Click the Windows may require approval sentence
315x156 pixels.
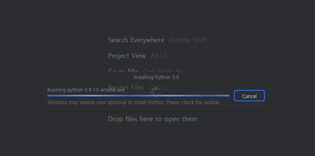[x=106, y=103]
